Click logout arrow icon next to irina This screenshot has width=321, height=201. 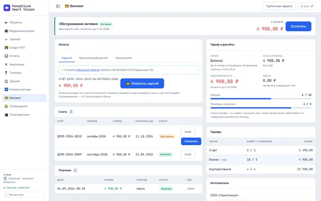(312, 6)
